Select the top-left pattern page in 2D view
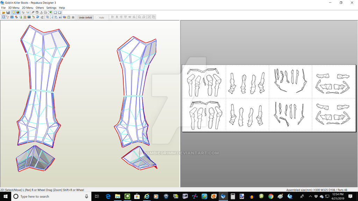Viewport: 358px width, 201px height. coord(204,82)
